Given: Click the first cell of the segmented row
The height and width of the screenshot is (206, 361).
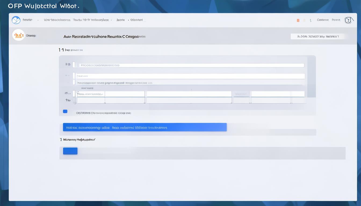Looking at the screenshot, I should click(x=91, y=94).
